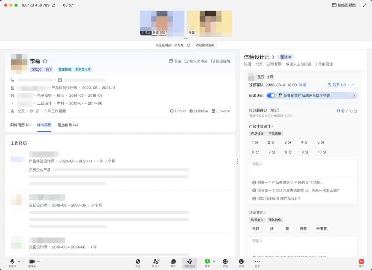
Task: Select the 8 分 score option
Action: (x=287, y=152)
